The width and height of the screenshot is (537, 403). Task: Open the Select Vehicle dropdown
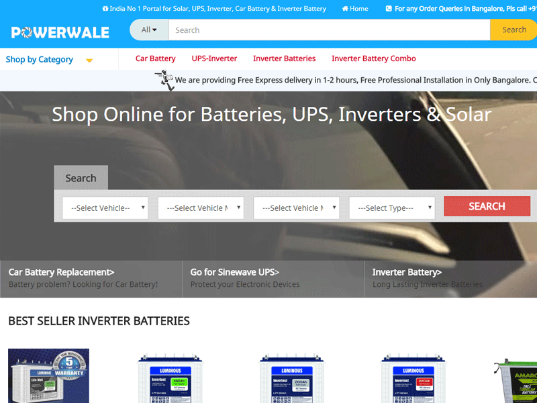point(105,208)
